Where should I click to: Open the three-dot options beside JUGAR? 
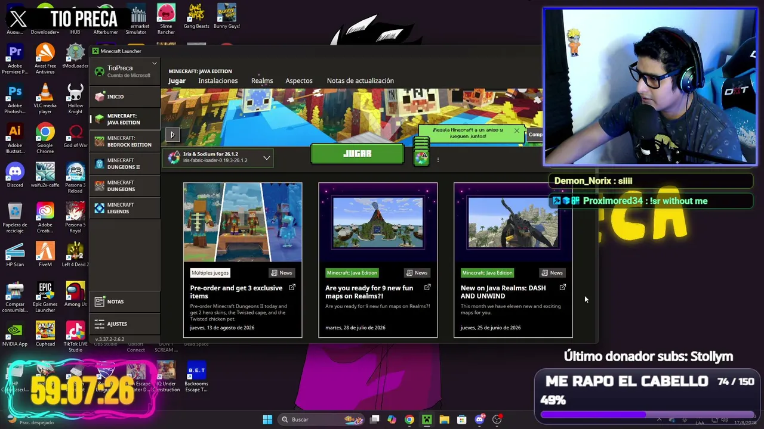point(438,160)
